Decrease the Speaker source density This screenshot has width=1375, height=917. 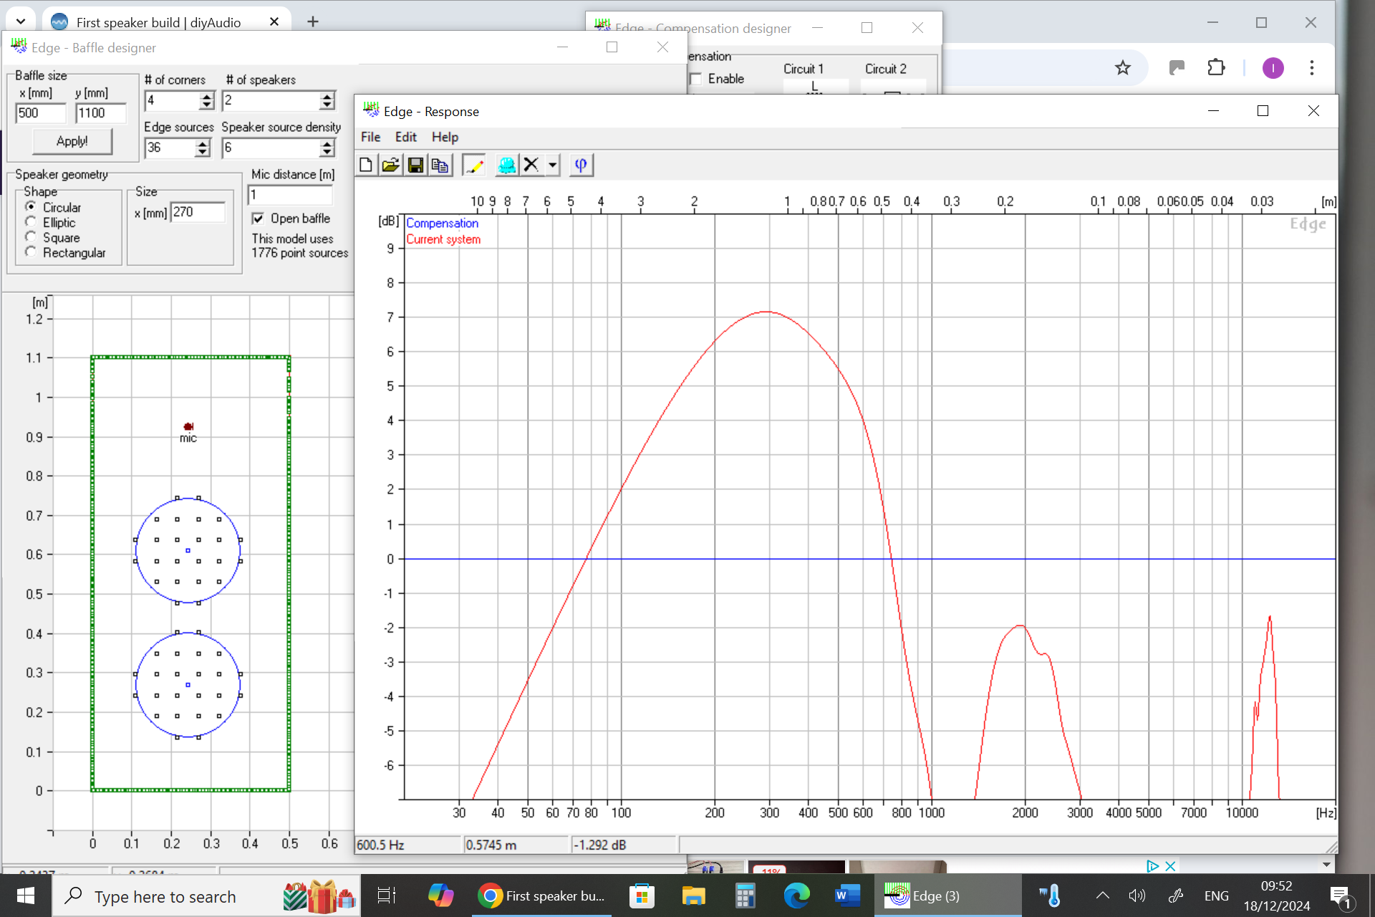tap(327, 153)
